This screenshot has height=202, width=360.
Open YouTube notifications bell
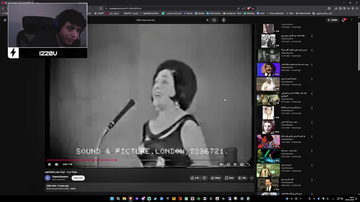pos(343,20)
